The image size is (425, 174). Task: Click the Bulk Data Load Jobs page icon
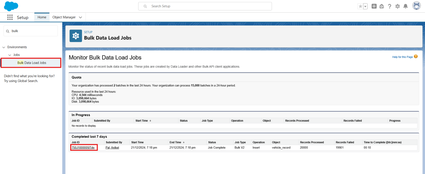tap(76, 36)
